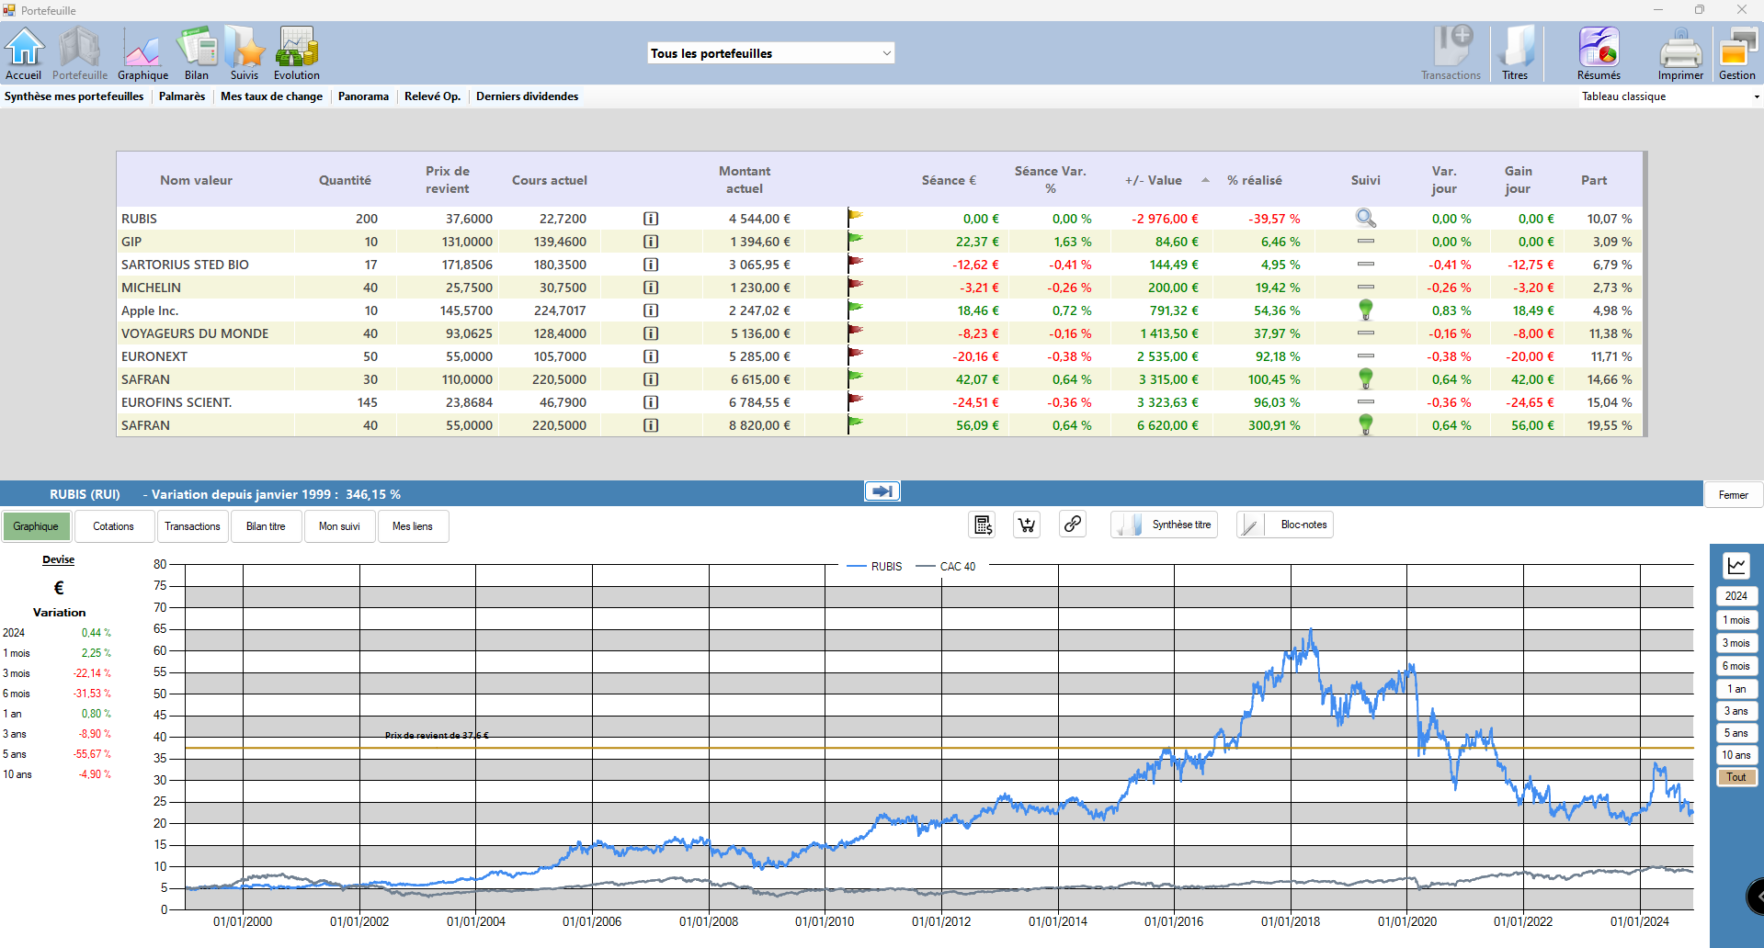This screenshot has height=948, width=1764.
Task: Sort by the +/- Value column arrow
Action: 1205,180
